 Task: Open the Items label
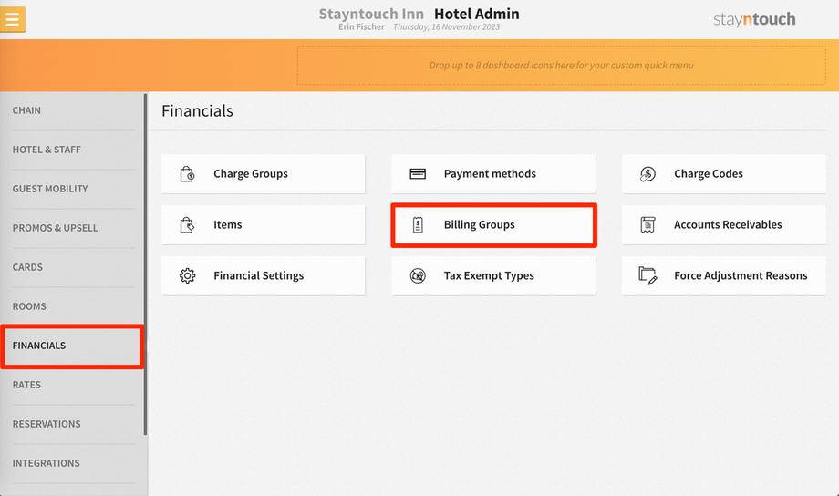(227, 224)
